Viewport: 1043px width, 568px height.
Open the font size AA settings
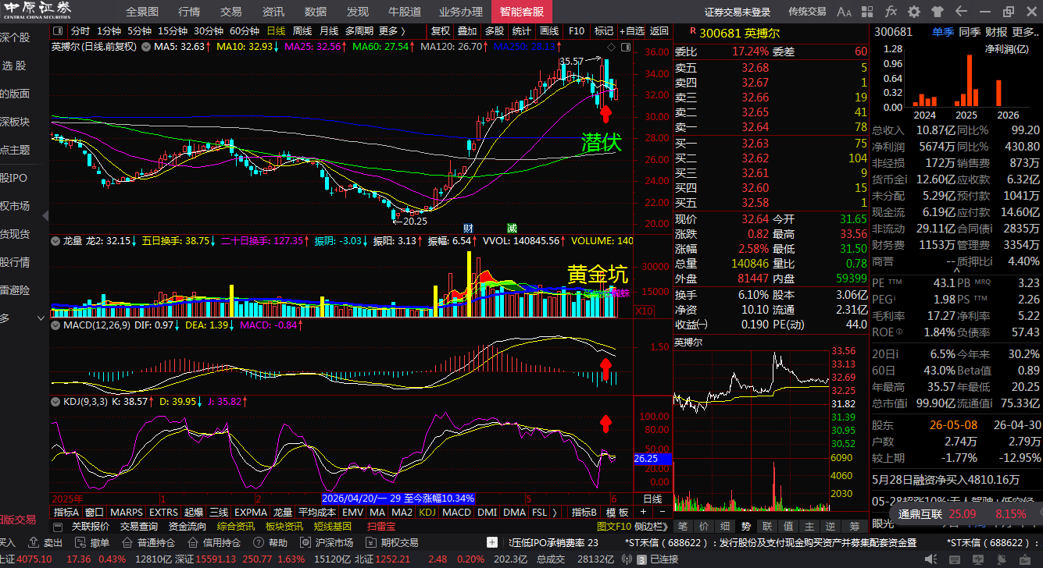point(844,12)
